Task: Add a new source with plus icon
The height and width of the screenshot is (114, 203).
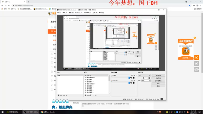Action: point(85,95)
